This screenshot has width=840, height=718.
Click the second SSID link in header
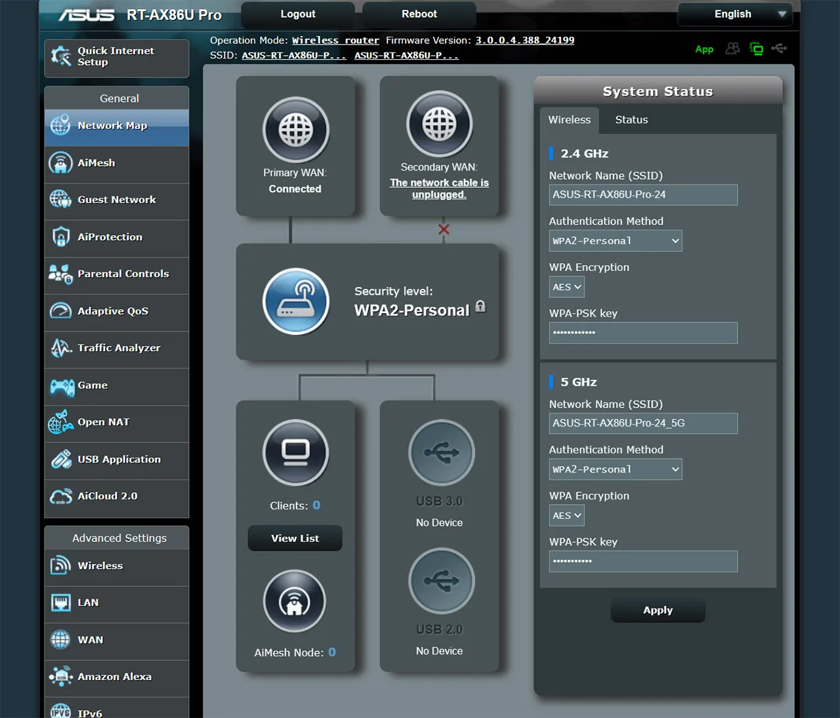coord(406,56)
